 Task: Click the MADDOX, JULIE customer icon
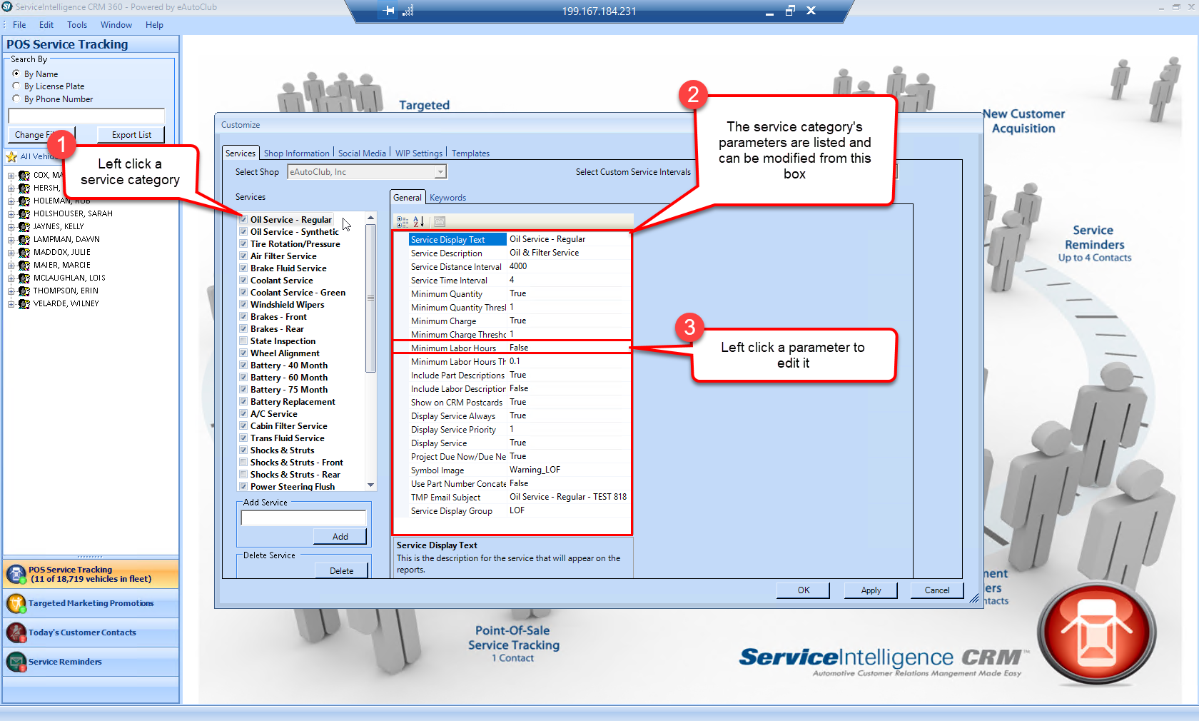click(x=24, y=253)
